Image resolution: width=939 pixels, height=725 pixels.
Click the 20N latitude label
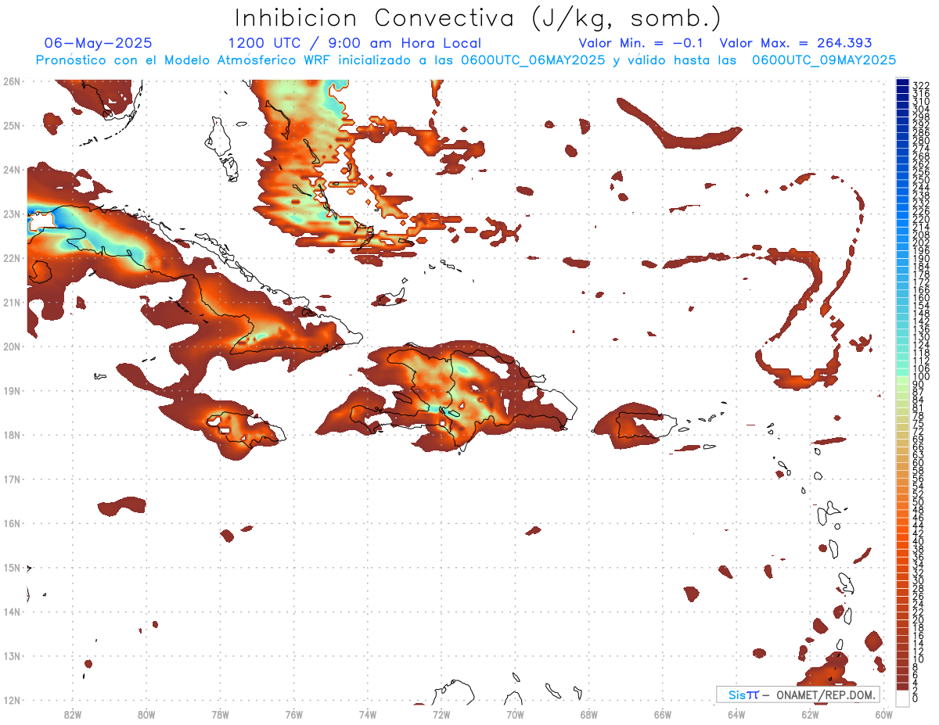(x=12, y=346)
